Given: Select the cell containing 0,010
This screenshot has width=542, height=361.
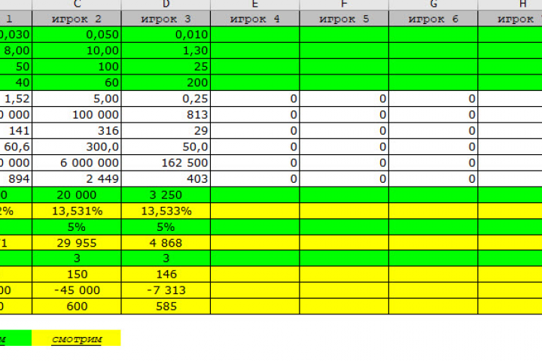Looking at the screenshot, I should tap(166, 35).
